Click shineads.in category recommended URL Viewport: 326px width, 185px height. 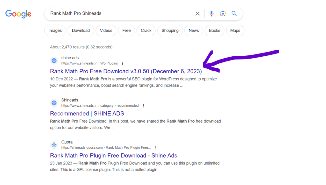(100, 106)
